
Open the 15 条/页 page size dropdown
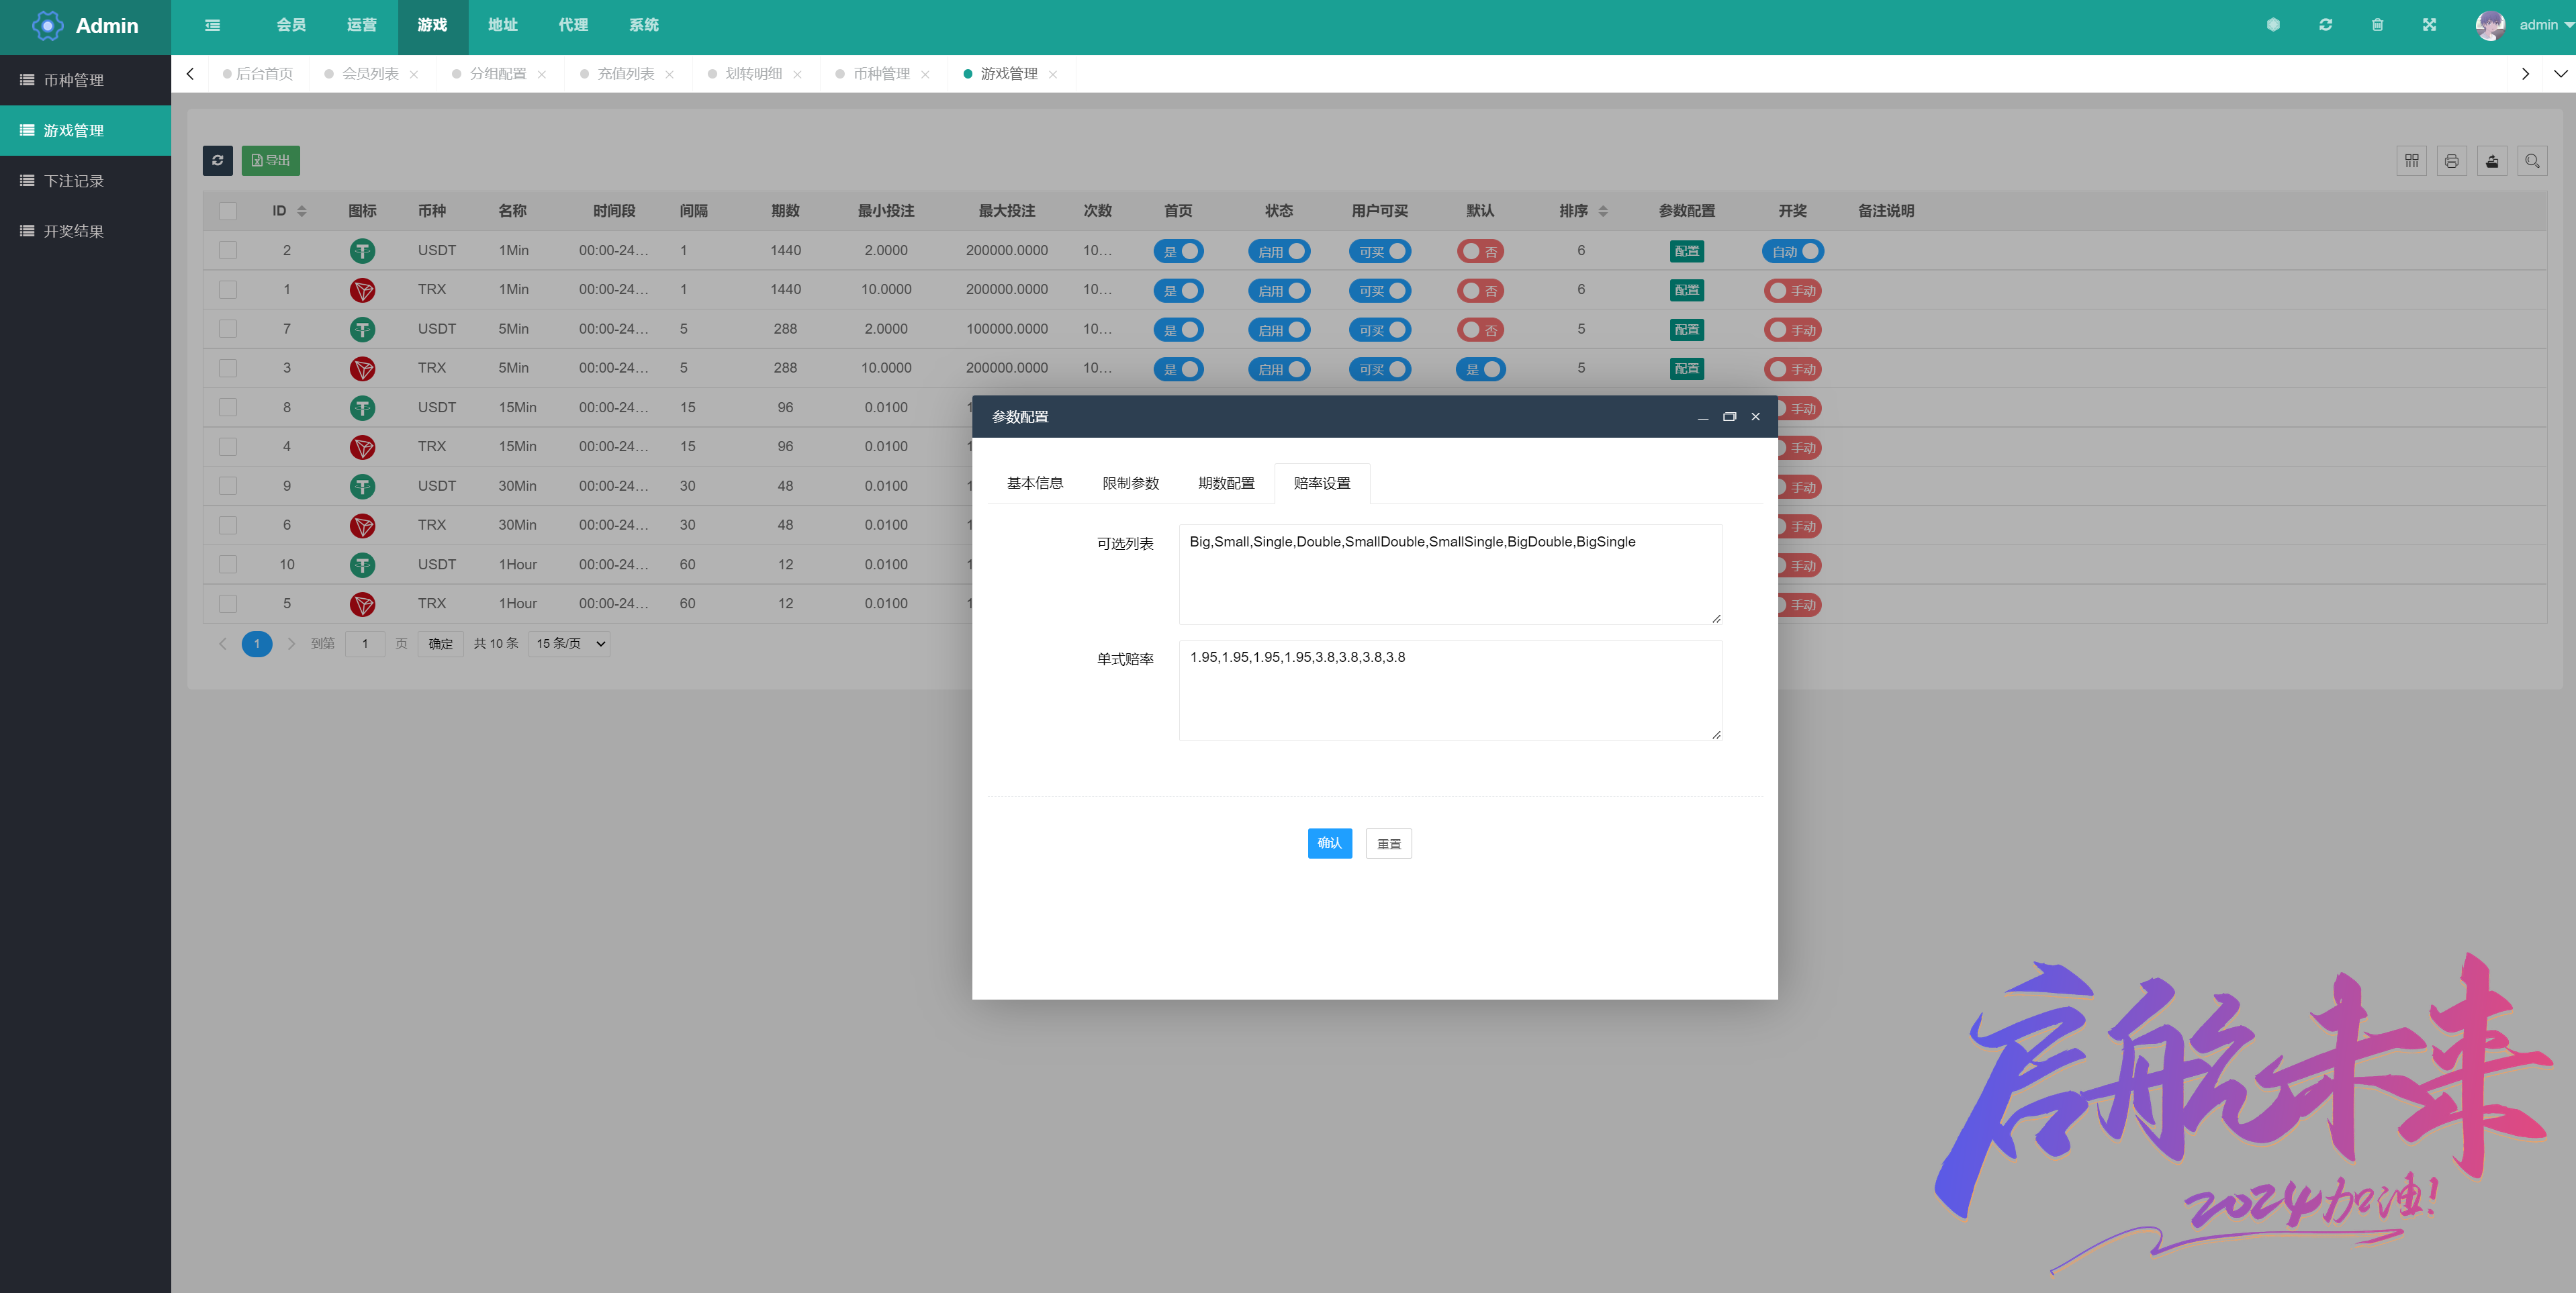pyautogui.click(x=569, y=644)
